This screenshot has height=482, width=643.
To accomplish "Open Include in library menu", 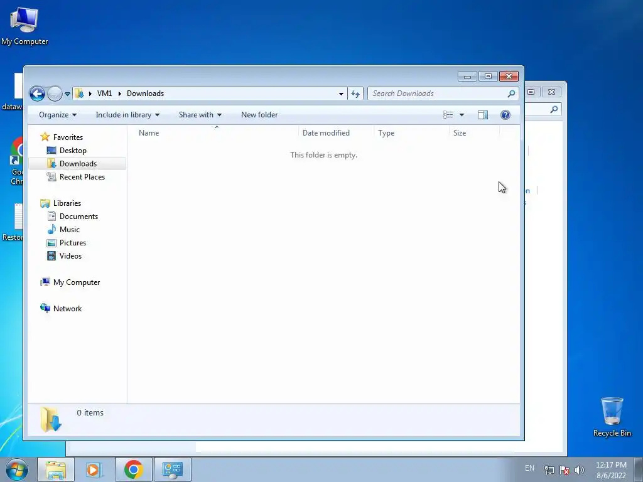I will click(x=127, y=115).
